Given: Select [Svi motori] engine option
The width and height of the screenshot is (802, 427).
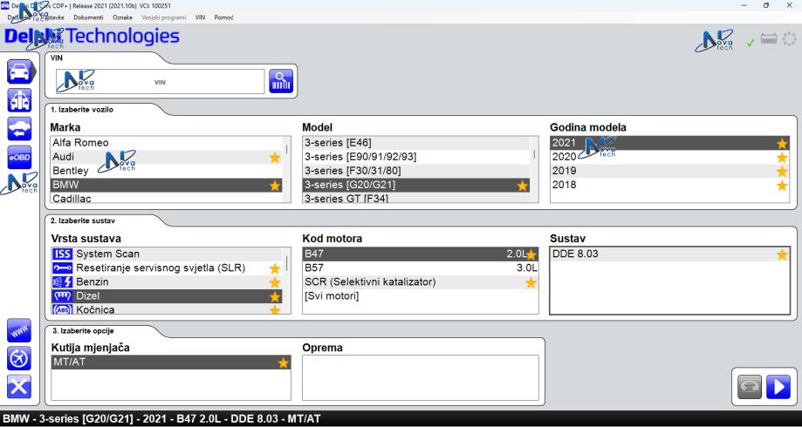Looking at the screenshot, I should tap(421, 295).
